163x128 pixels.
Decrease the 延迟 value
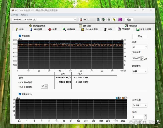coord(145,118)
